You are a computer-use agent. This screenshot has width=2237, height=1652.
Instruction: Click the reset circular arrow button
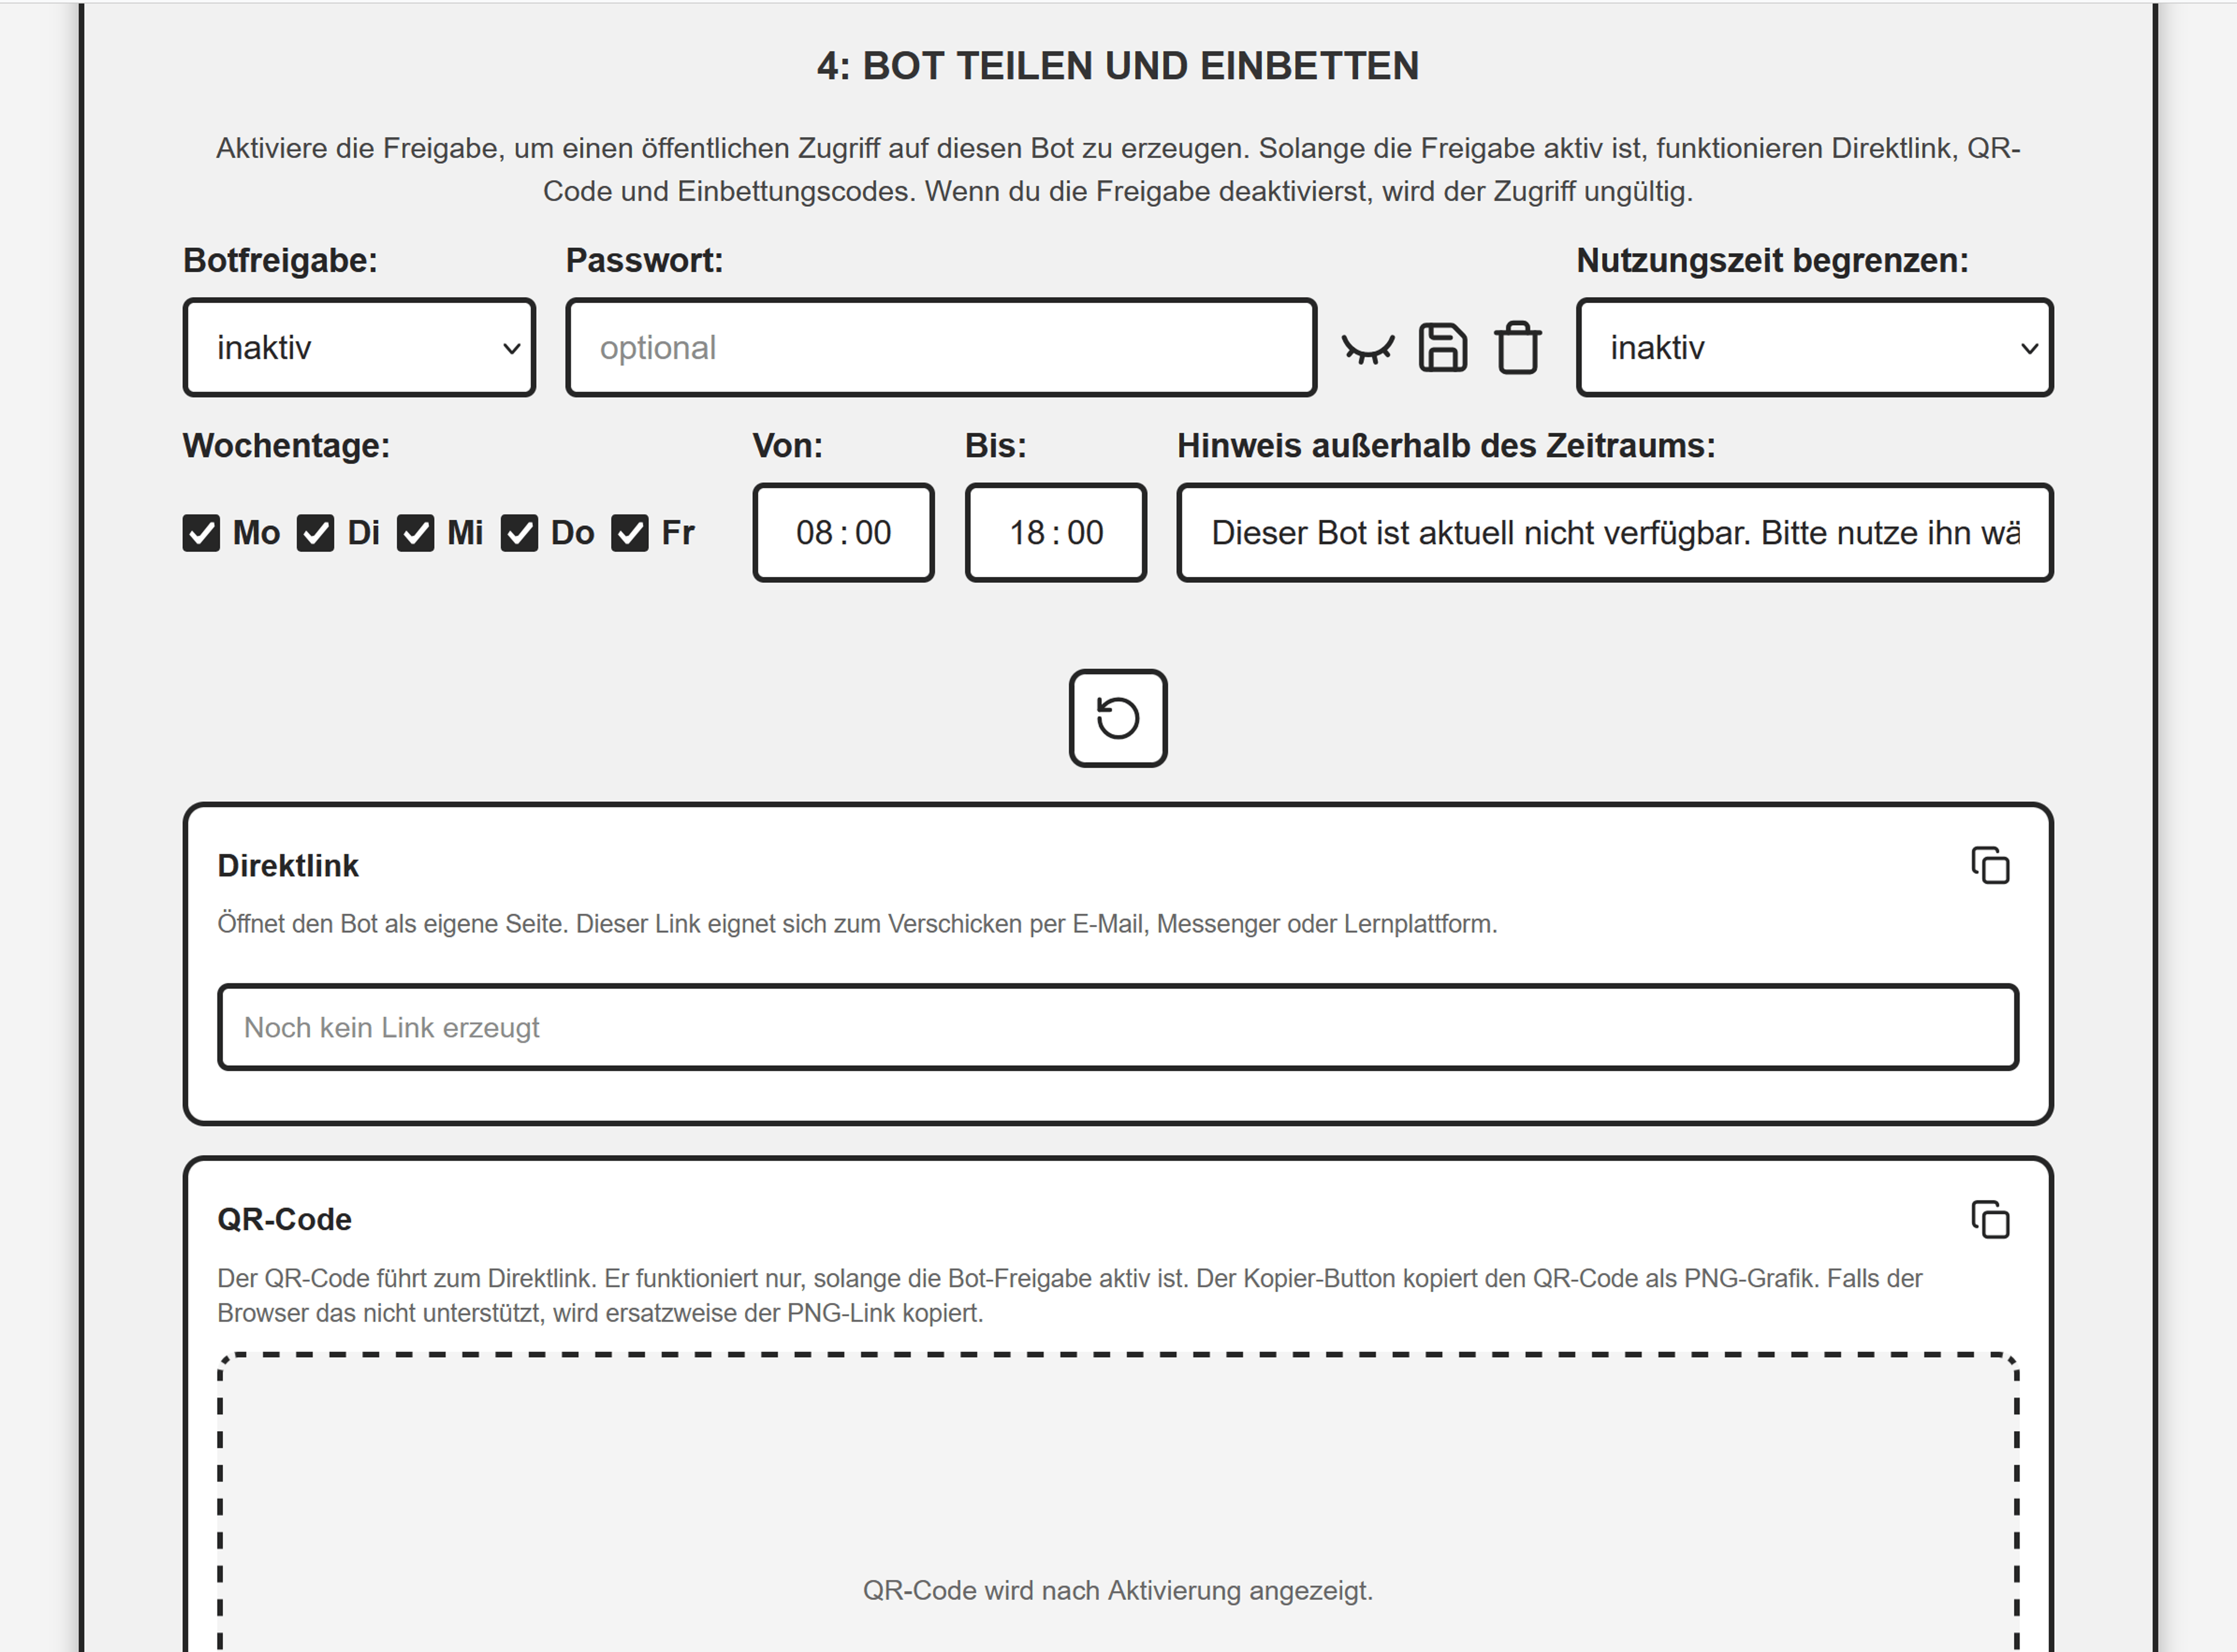click(x=1118, y=718)
